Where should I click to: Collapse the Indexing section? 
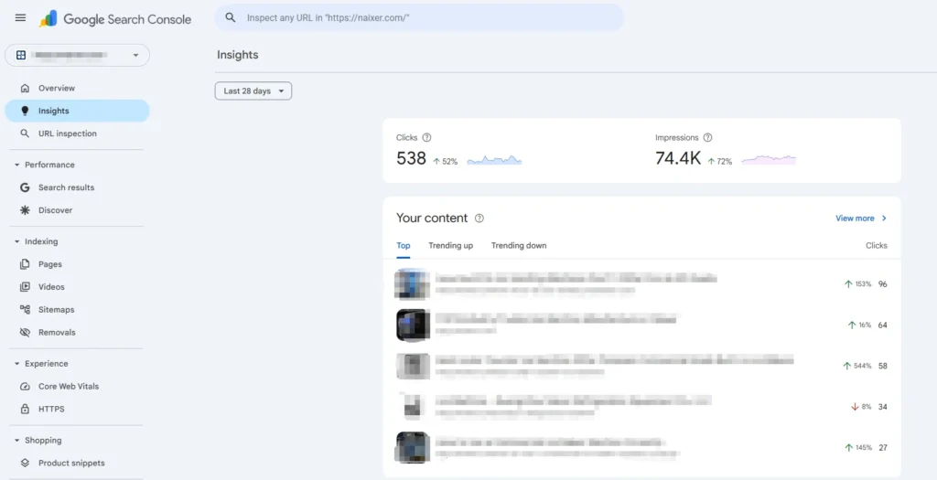37,241
